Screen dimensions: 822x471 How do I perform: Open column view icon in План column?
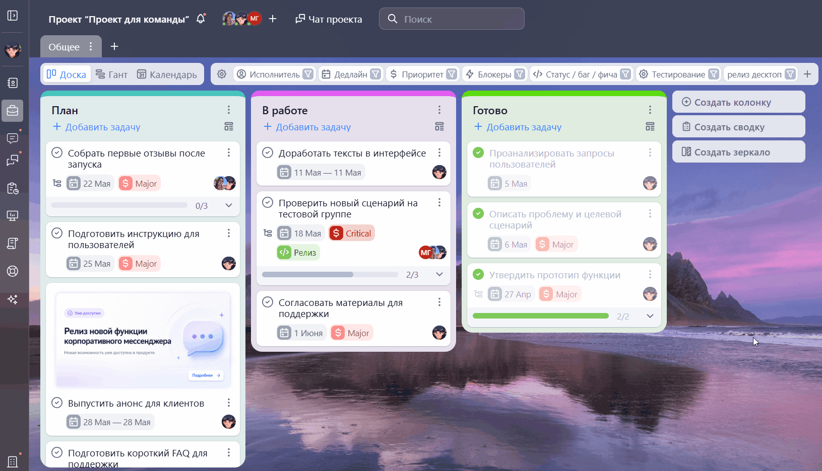(x=229, y=126)
